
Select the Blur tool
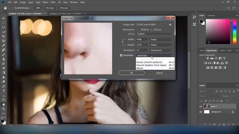point(3,77)
